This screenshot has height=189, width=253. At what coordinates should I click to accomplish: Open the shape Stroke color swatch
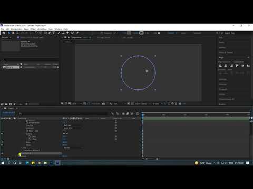click(x=141, y=33)
